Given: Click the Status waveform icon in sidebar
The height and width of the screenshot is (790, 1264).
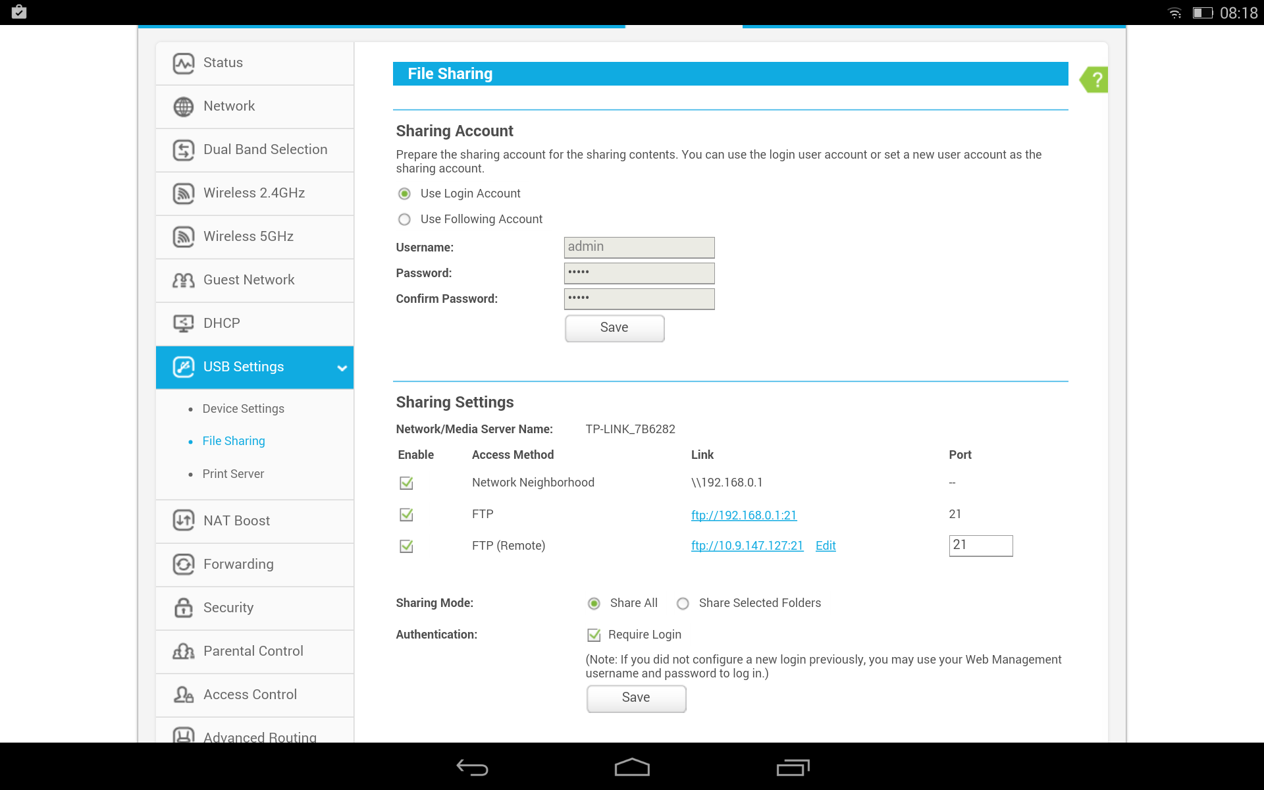Looking at the screenshot, I should tap(184, 63).
